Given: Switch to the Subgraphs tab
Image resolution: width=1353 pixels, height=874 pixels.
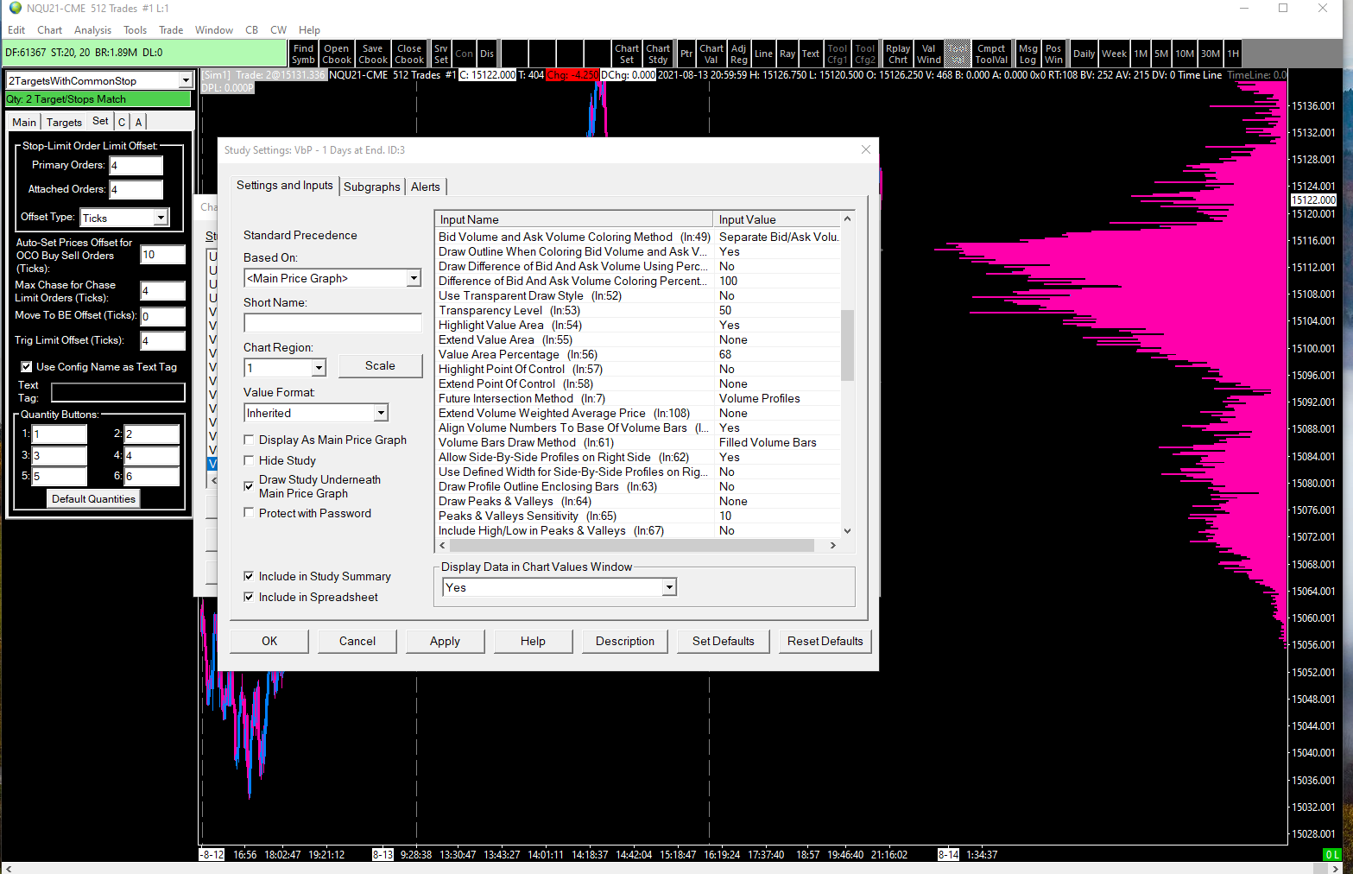Looking at the screenshot, I should coord(371,187).
